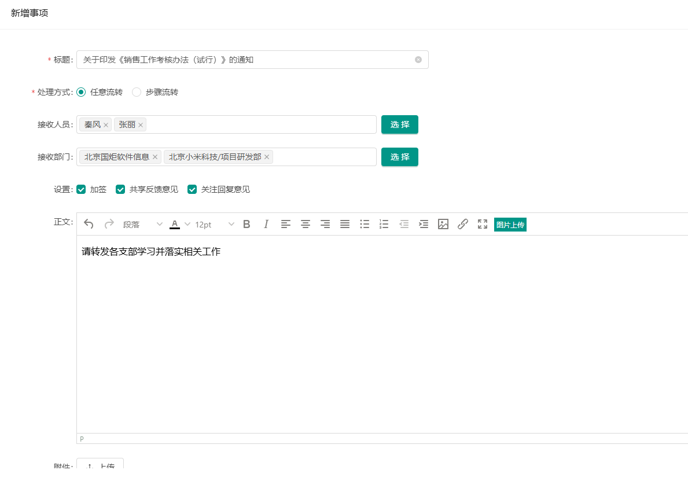The image size is (688, 481).
Task: Insert a bulleted list
Action: pos(365,224)
